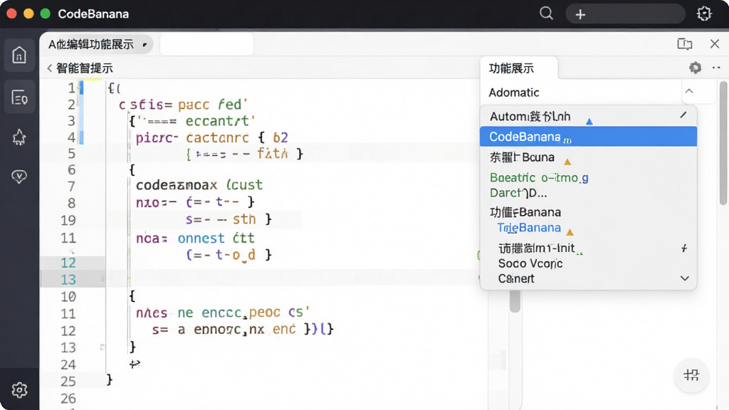The image size is (729, 410).
Task: Click the 智能智提示 breadcrumb label
Action: 85,68
